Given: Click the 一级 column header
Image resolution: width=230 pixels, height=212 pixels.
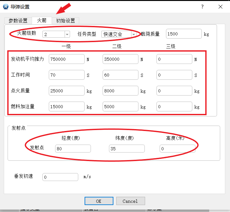Looking at the screenshot, I should pos(66,46).
